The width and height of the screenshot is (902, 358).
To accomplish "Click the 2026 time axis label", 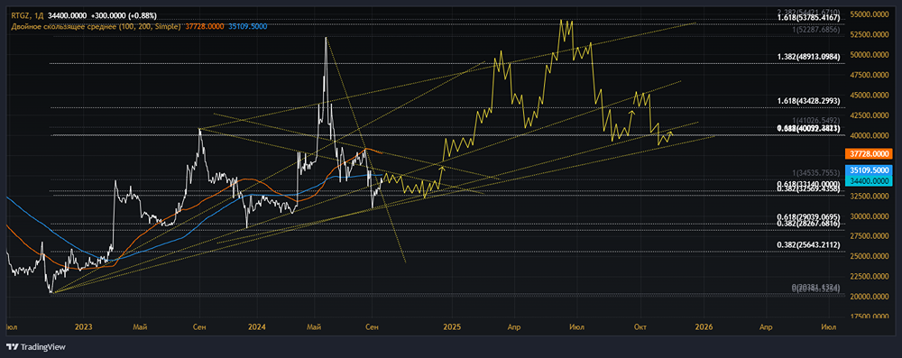I will point(704,326).
